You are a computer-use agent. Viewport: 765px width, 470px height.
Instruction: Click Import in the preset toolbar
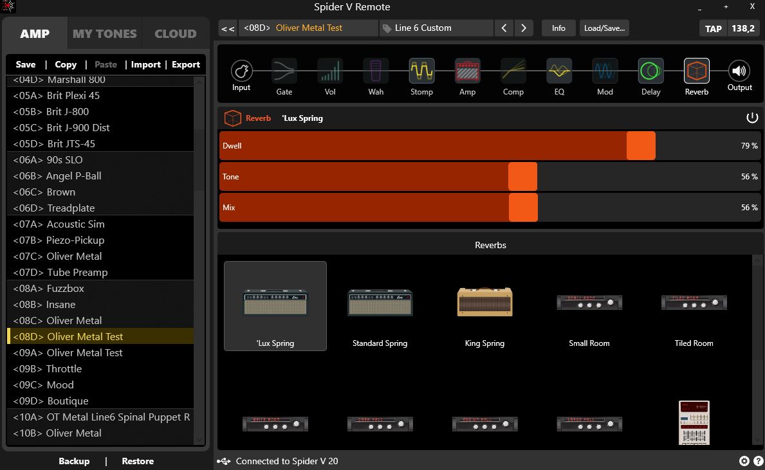pyautogui.click(x=145, y=64)
